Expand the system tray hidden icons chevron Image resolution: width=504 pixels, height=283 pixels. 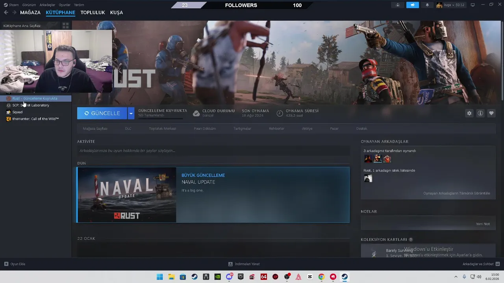pos(456,277)
